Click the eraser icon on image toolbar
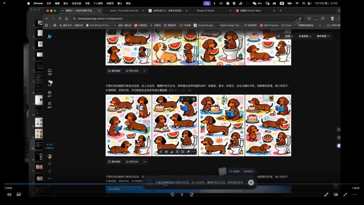This screenshot has height=205, width=364. [x=188, y=152]
